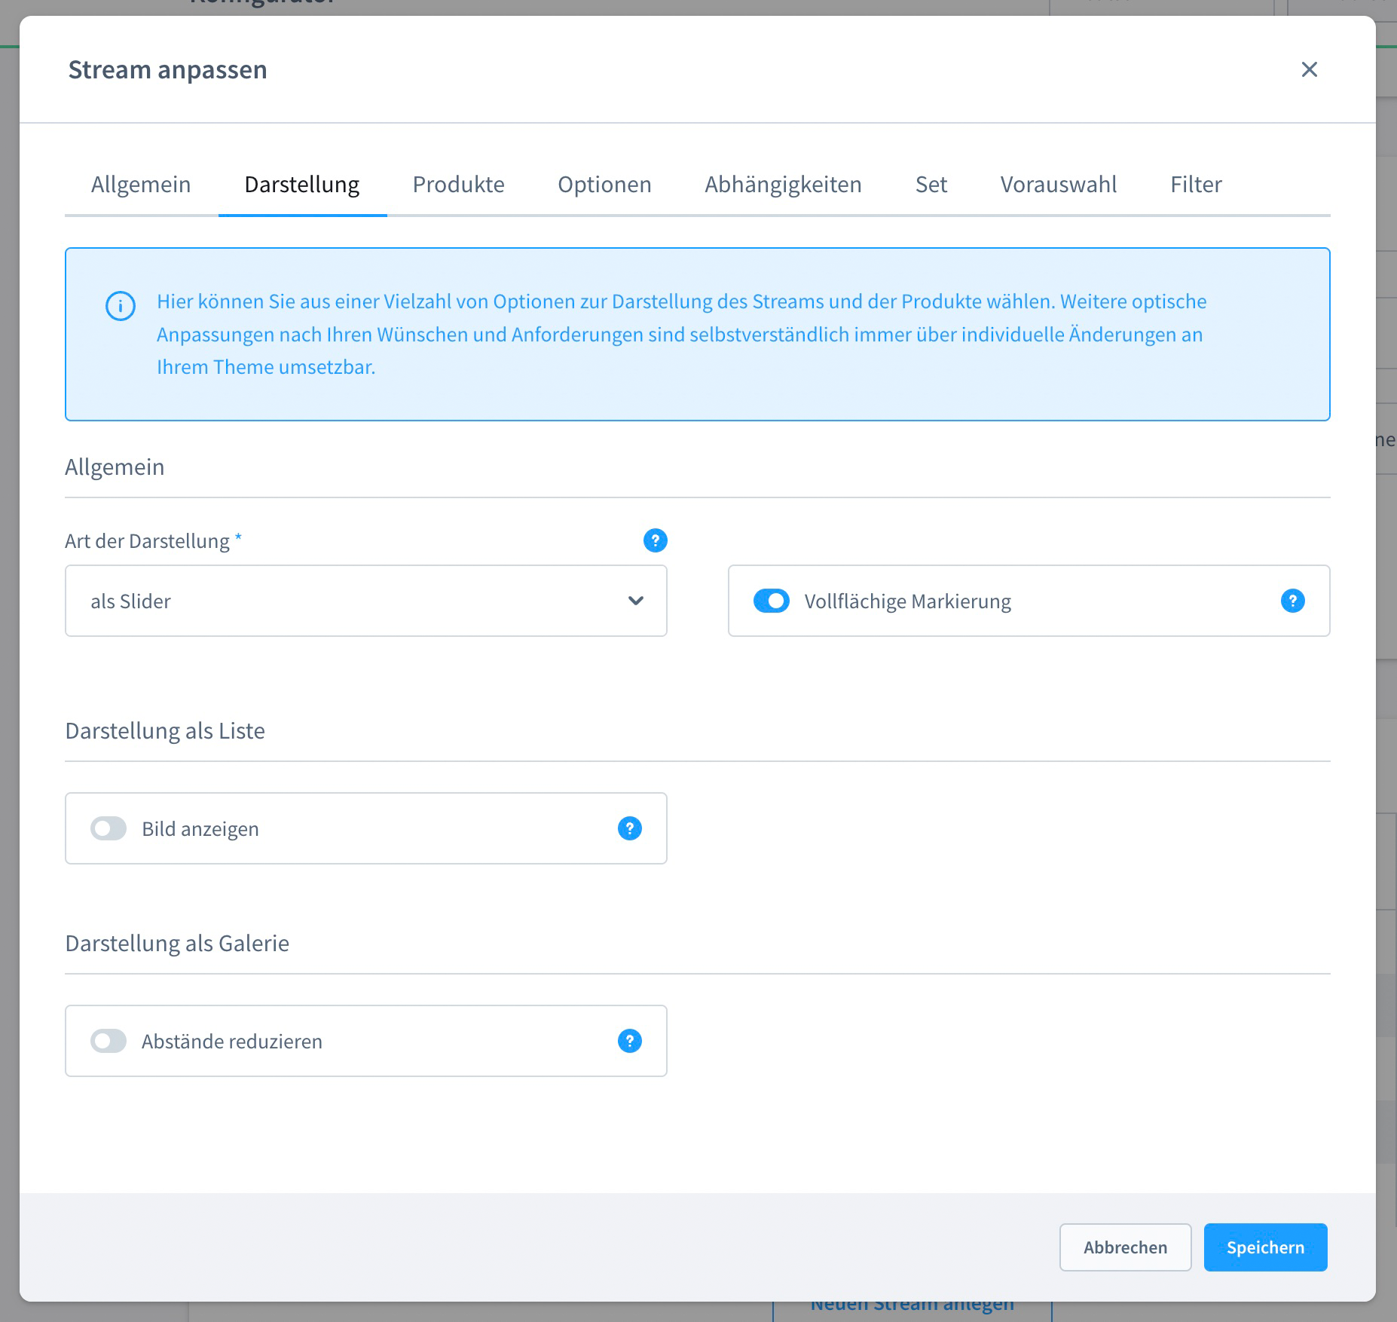
Task: Select the Darstellung tab
Action: coord(302,184)
